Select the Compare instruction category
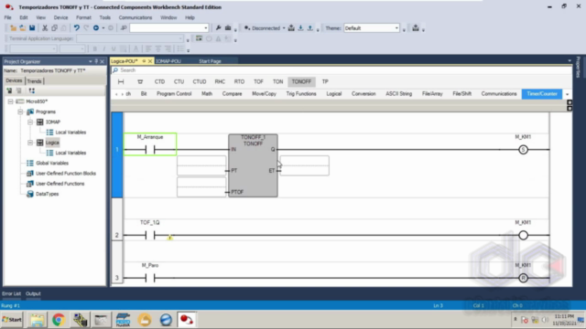This screenshot has height=329, width=586. pos(232,94)
